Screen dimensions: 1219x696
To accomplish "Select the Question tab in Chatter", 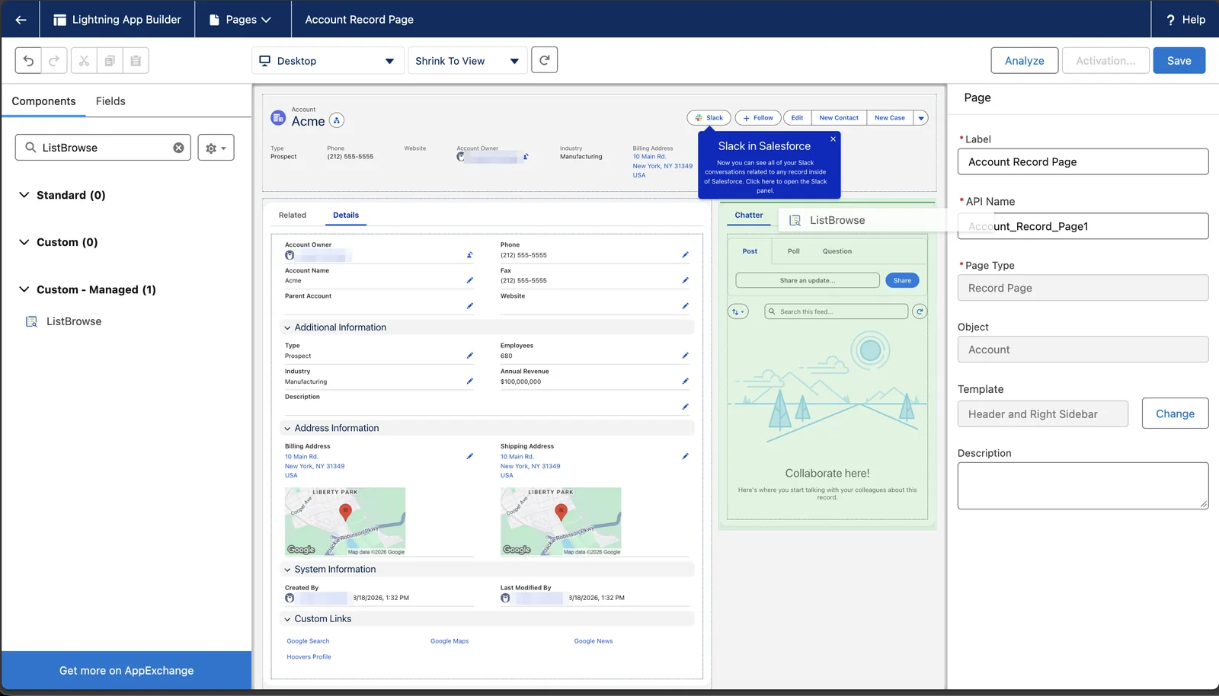I will click(837, 251).
